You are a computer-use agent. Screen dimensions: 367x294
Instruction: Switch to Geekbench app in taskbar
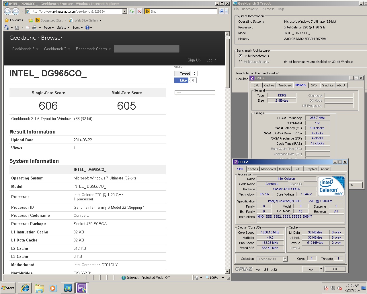[x=68, y=288]
